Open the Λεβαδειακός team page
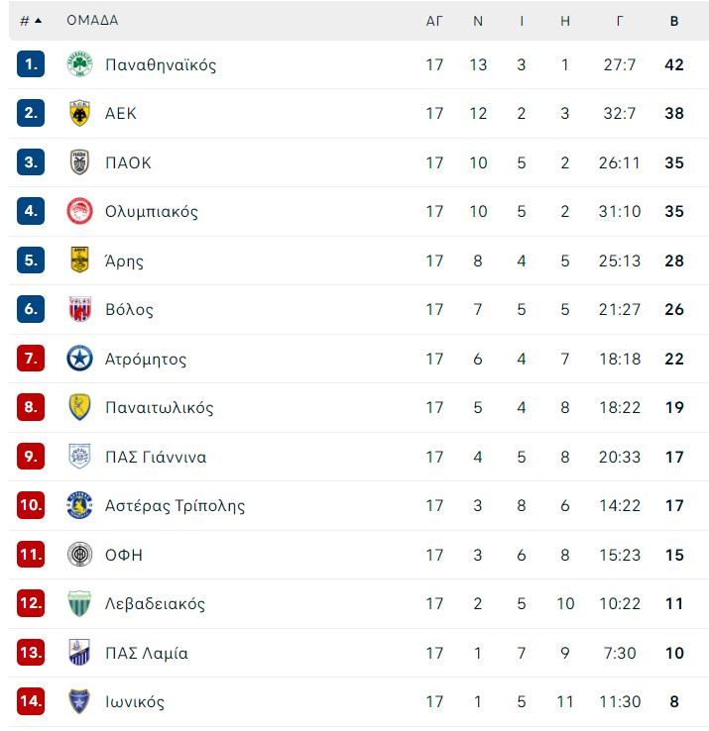Screen dimensions: 709x731 pyautogui.click(x=155, y=604)
